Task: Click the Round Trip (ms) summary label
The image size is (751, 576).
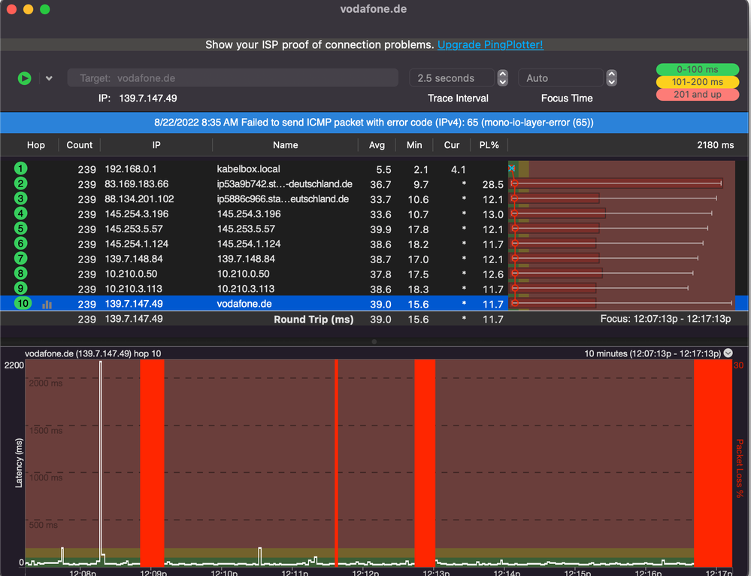Action: [x=313, y=319]
